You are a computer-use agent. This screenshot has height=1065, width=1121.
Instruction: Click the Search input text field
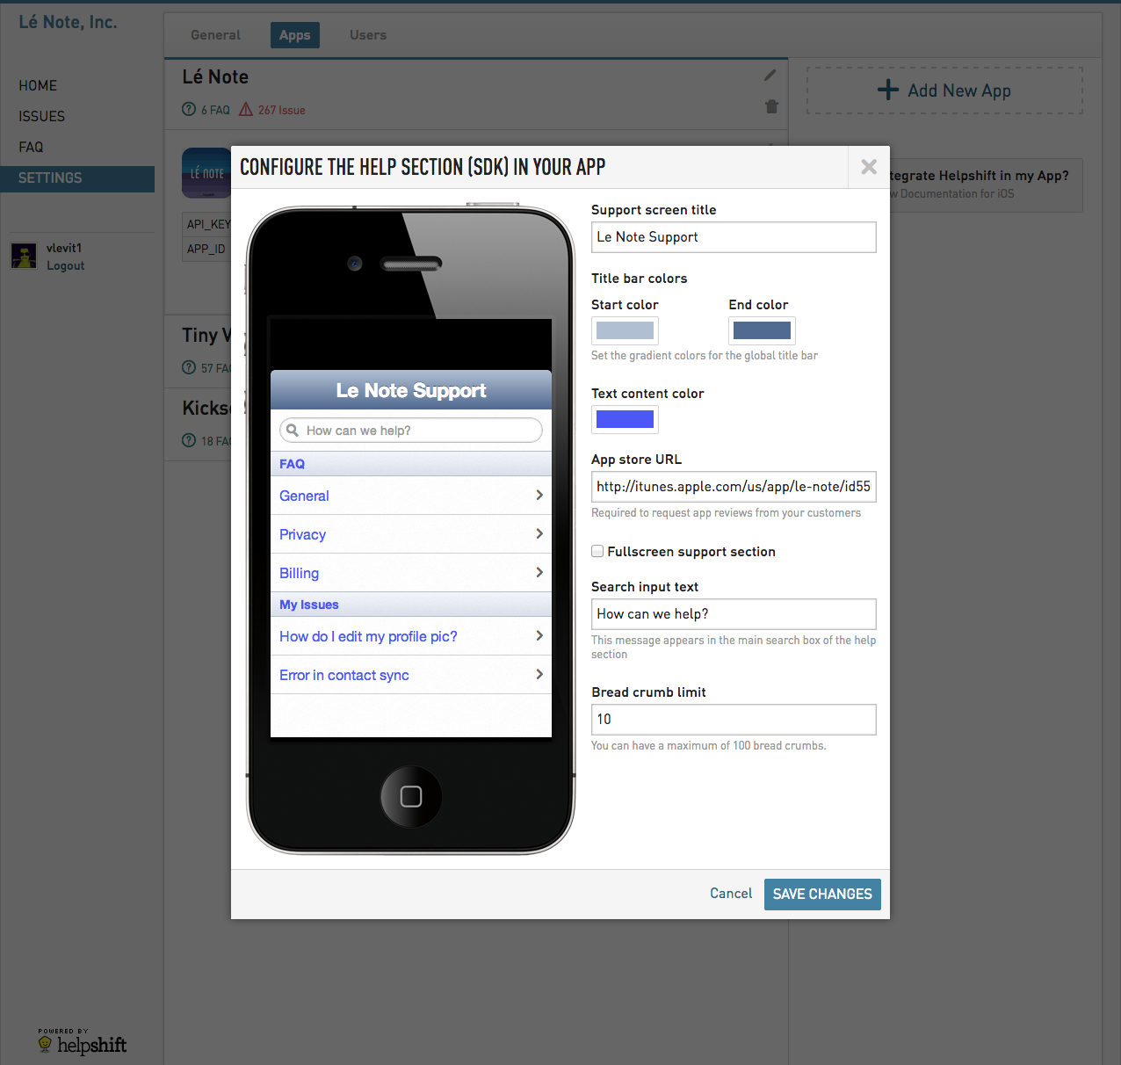[x=734, y=614]
